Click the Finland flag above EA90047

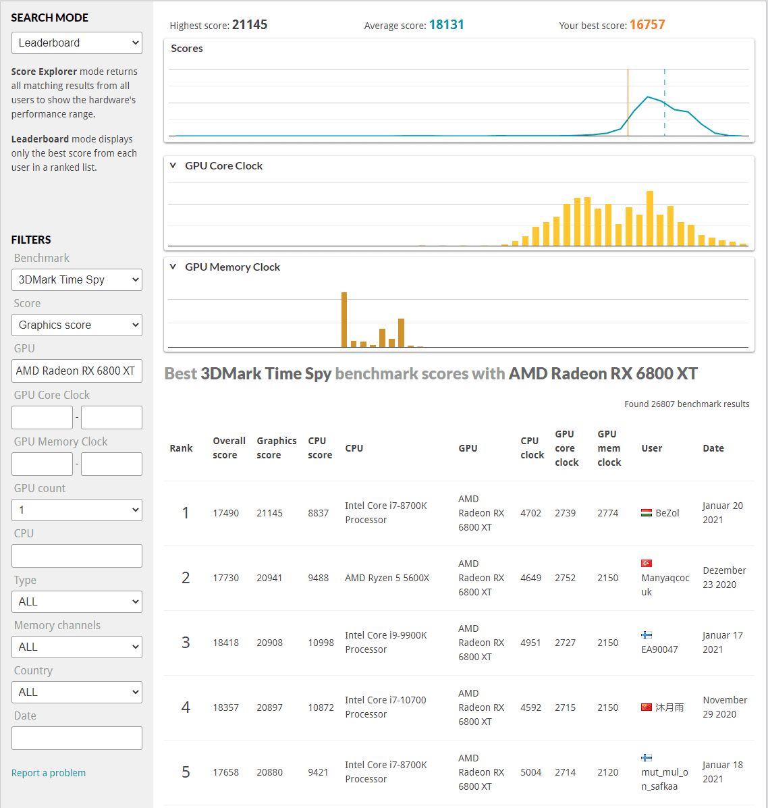647,635
